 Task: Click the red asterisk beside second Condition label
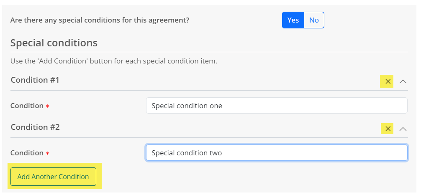tap(47, 154)
